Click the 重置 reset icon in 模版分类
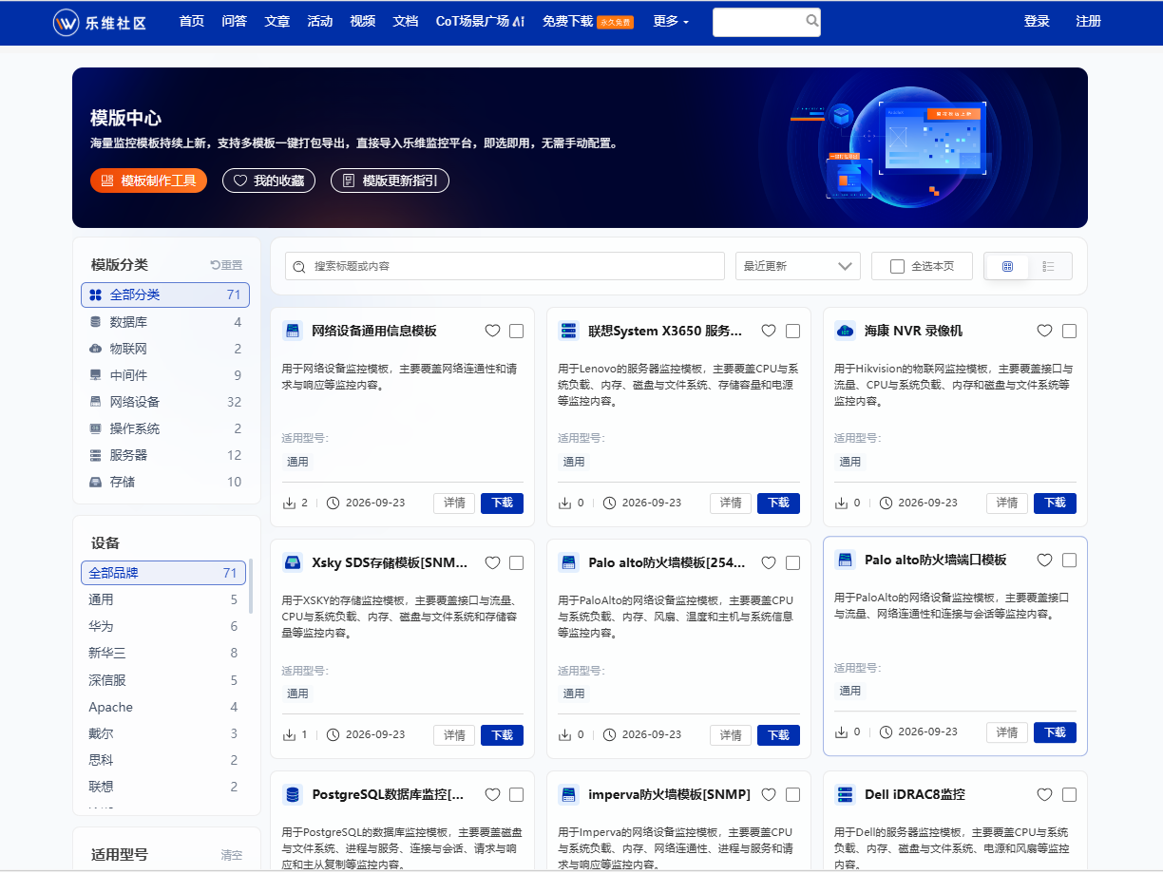The width and height of the screenshot is (1163, 874). tap(215, 265)
